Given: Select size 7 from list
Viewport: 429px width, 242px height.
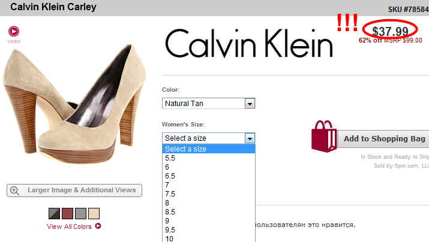Looking at the screenshot, I should (209, 185).
